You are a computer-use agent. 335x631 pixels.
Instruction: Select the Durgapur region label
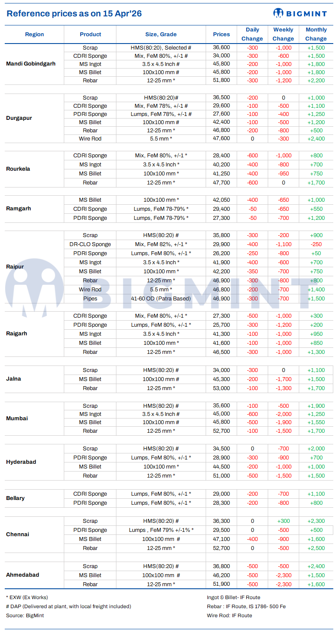[19, 118]
